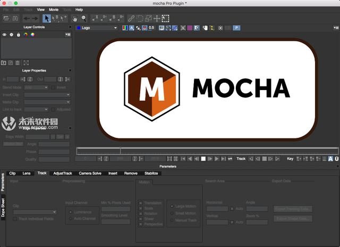Toggle the RGB channels view icon
Viewport: 340px width, 247px height.
pos(125,28)
